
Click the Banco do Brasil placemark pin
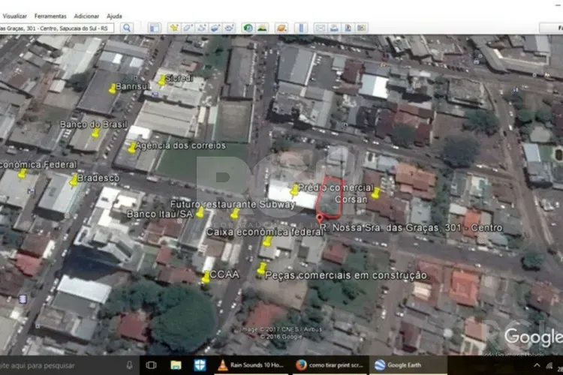tap(95, 133)
